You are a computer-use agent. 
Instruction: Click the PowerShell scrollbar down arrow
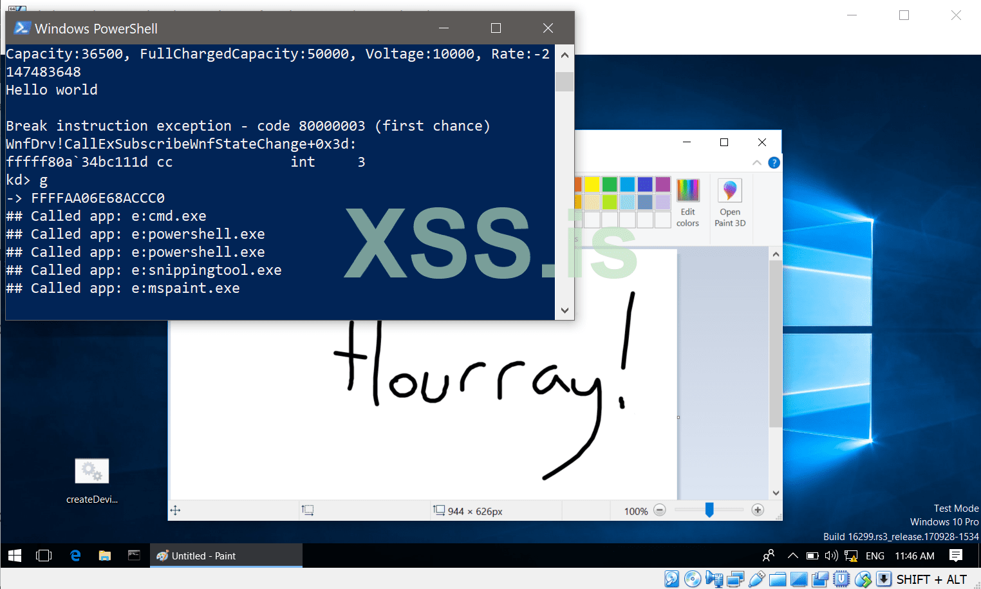click(x=565, y=310)
